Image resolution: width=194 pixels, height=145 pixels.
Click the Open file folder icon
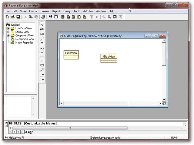[13, 17]
